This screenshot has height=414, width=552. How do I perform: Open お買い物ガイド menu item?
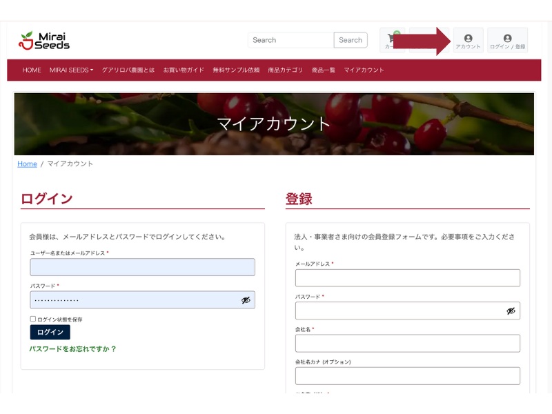pos(184,70)
